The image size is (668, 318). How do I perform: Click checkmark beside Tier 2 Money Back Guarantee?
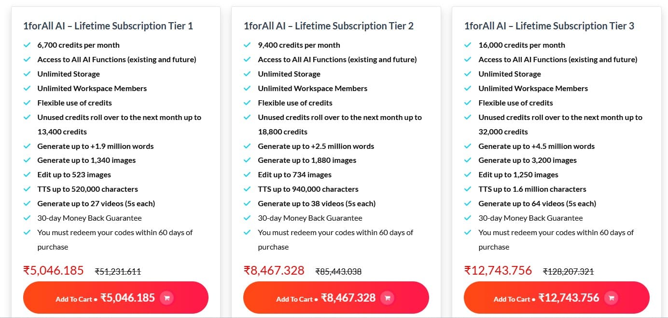point(248,218)
